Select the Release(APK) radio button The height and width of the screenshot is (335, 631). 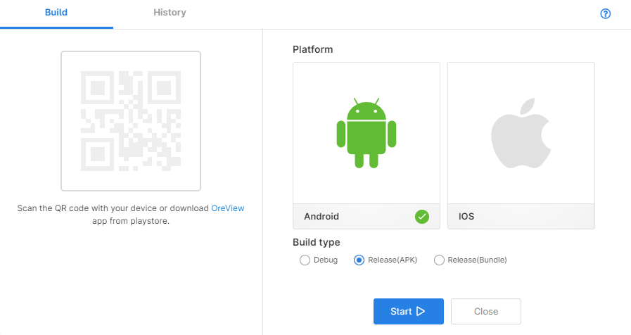click(x=359, y=260)
